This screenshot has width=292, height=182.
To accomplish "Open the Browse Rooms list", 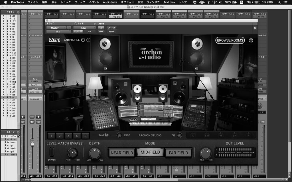I will (x=230, y=40).
